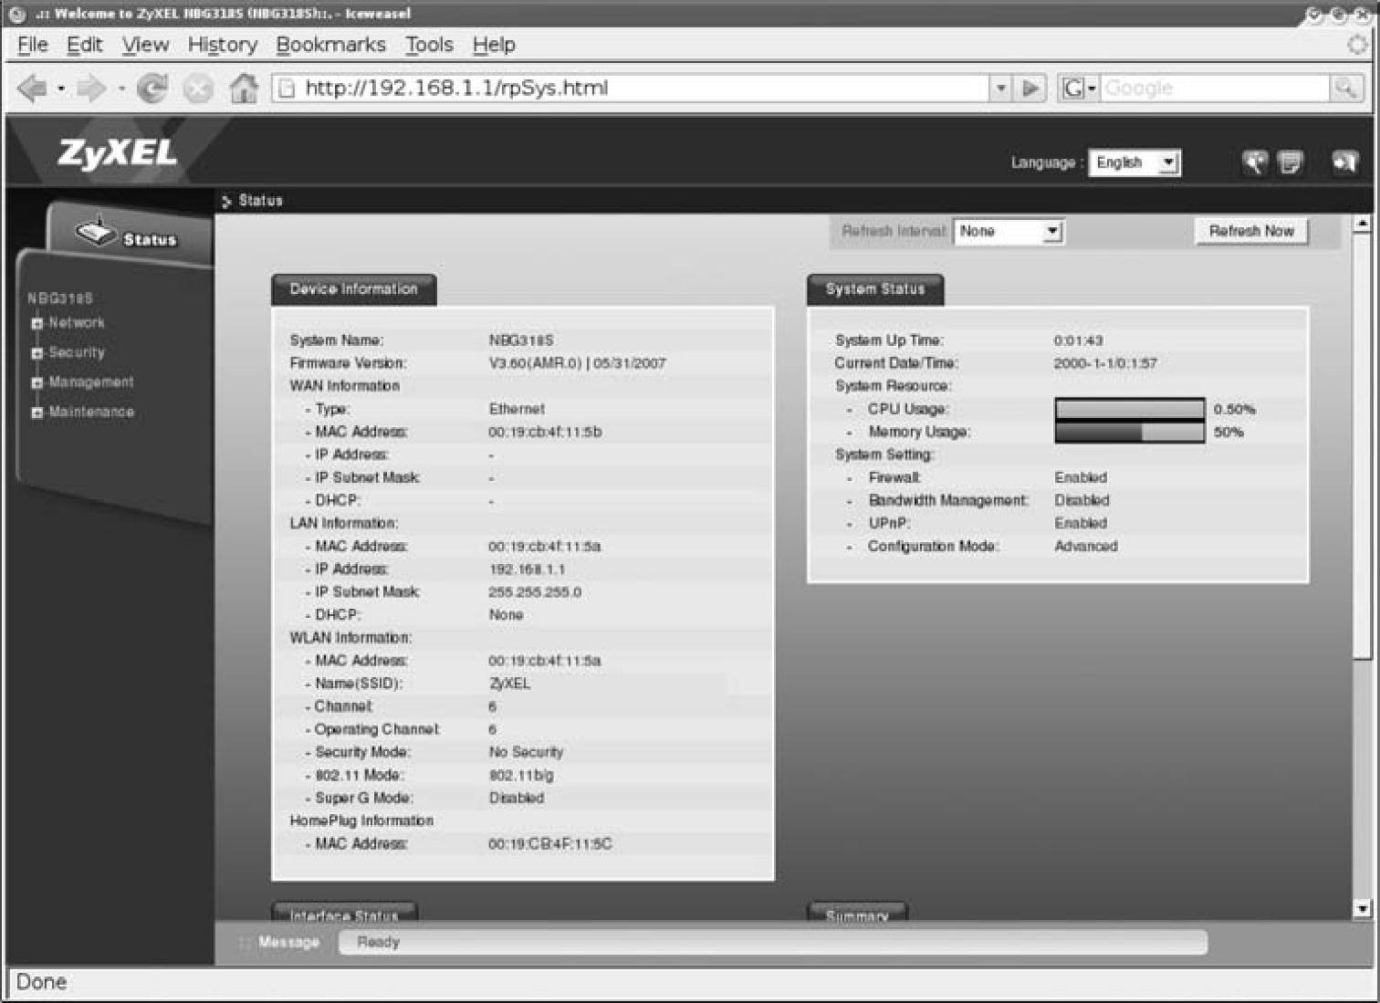The width and height of the screenshot is (1380, 1003).
Task: Expand the Management tree node
Action: (37, 383)
